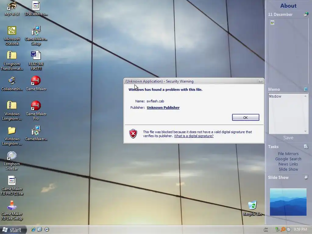The height and width of the screenshot is (234, 312).
Task: Open the News Links task
Action: [288, 164]
